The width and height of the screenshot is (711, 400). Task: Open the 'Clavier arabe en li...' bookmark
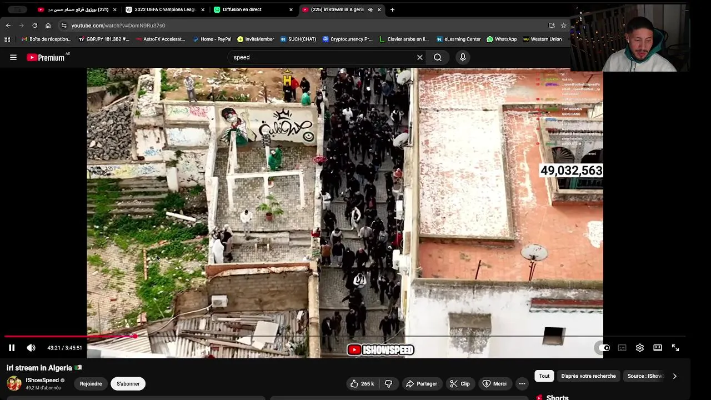(404, 39)
